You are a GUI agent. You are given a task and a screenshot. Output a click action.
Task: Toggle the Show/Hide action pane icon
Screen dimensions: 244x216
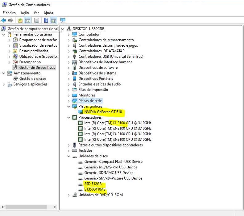(54, 20)
